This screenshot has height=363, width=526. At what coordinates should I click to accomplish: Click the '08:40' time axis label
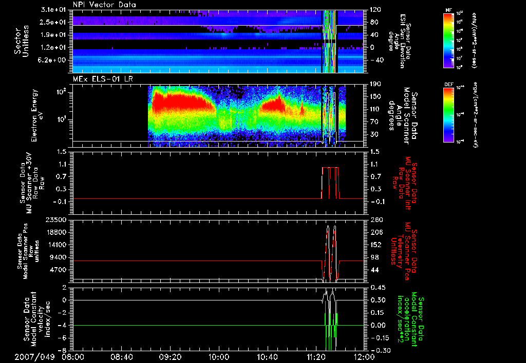121,357
